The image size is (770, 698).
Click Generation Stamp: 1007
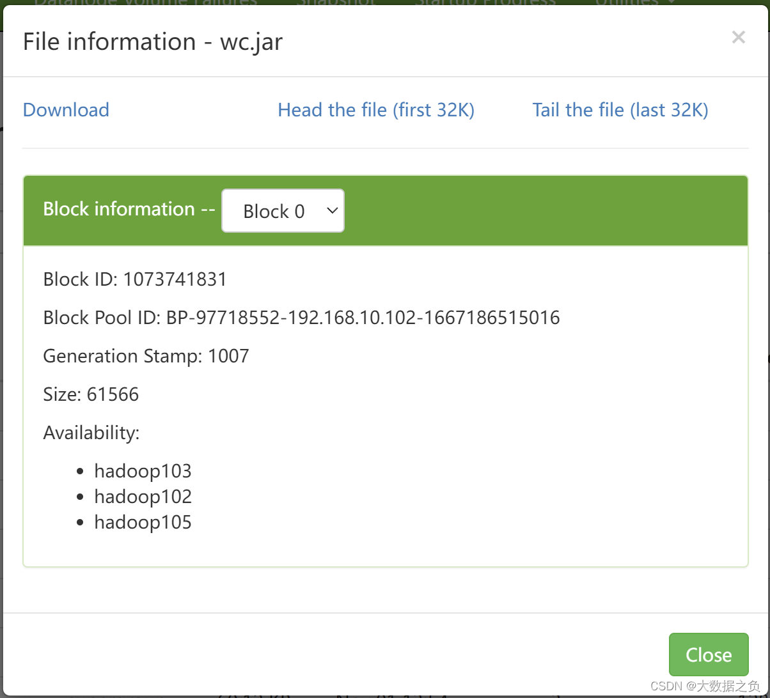146,356
